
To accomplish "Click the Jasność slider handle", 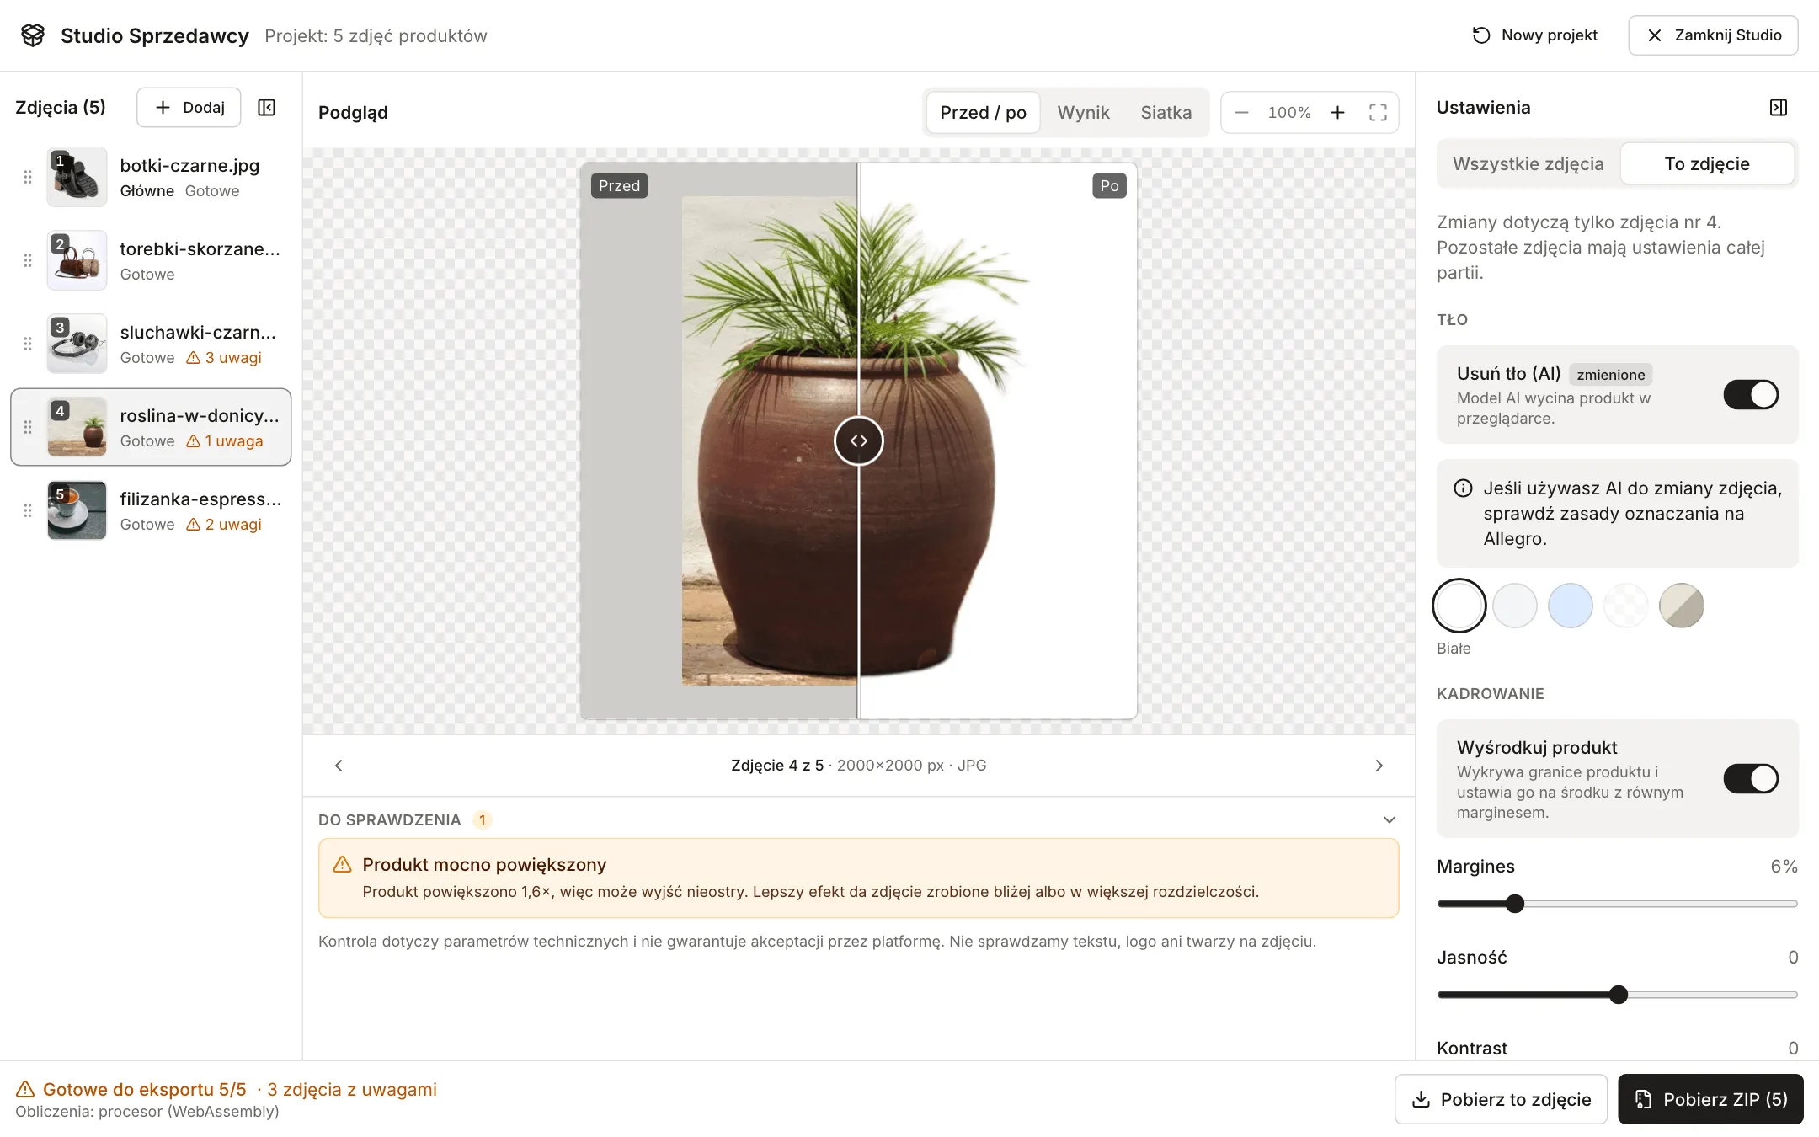I will pos(1618,995).
